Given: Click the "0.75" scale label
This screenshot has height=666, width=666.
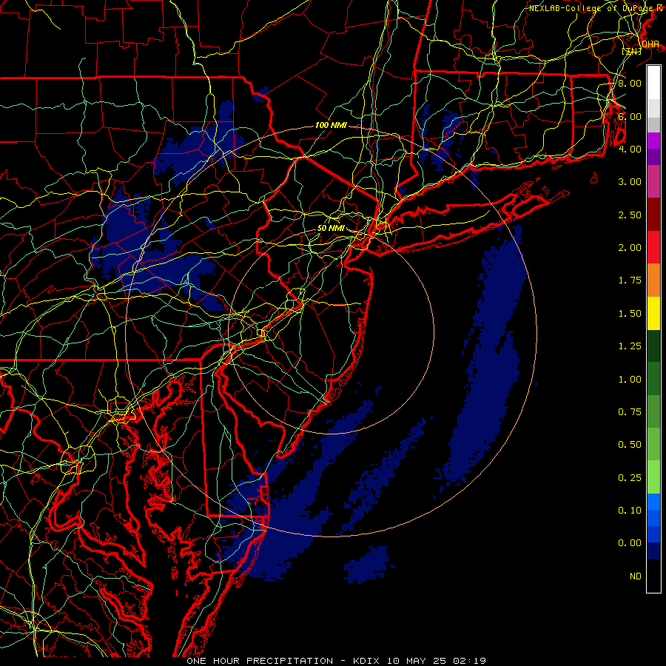Looking at the screenshot, I should [630, 412].
